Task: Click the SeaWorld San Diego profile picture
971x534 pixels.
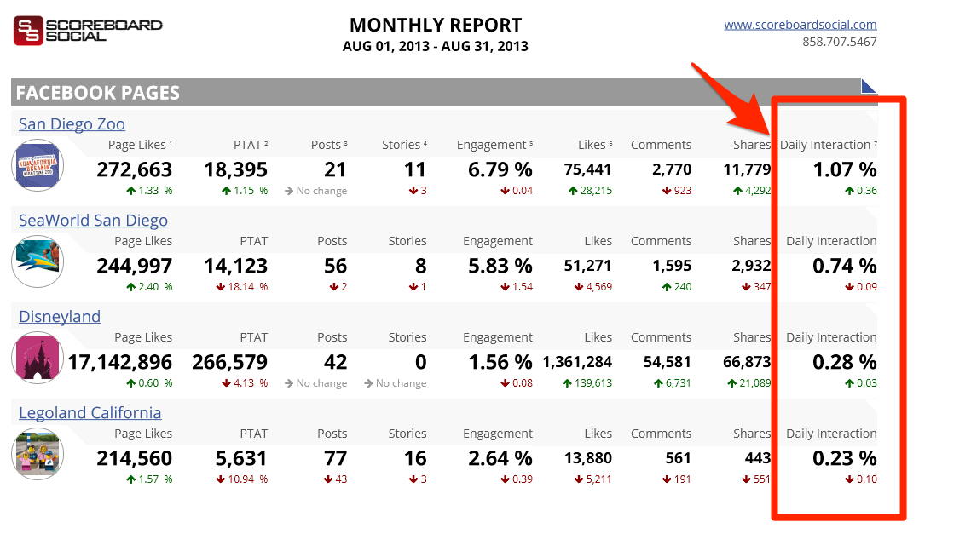Action: pyautogui.click(x=38, y=261)
